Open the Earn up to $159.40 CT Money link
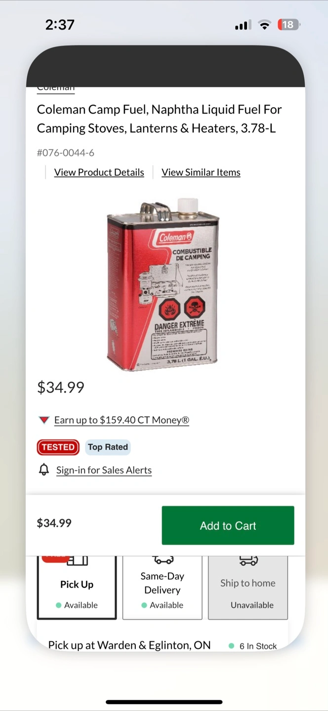The height and width of the screenshot is (711, 328). coord(122,420)
